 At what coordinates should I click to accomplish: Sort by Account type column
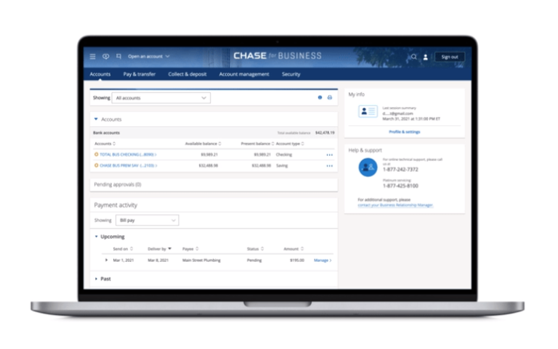pyautogui.click(x=290, y=144)
